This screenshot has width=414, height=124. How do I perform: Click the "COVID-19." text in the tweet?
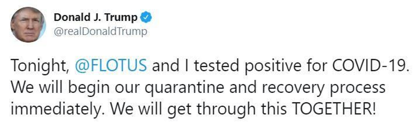pyautogui.click(x=371, y=65)
